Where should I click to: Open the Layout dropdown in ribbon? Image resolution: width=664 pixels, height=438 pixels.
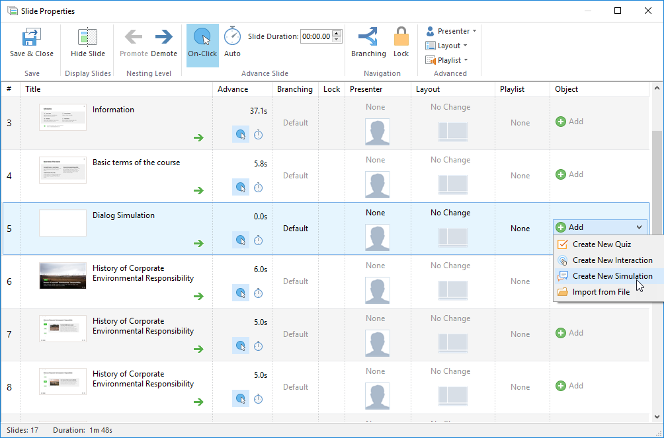447,46
